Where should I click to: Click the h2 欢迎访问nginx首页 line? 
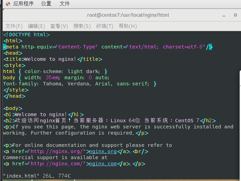pyautogui.click(x=110, y=121)
